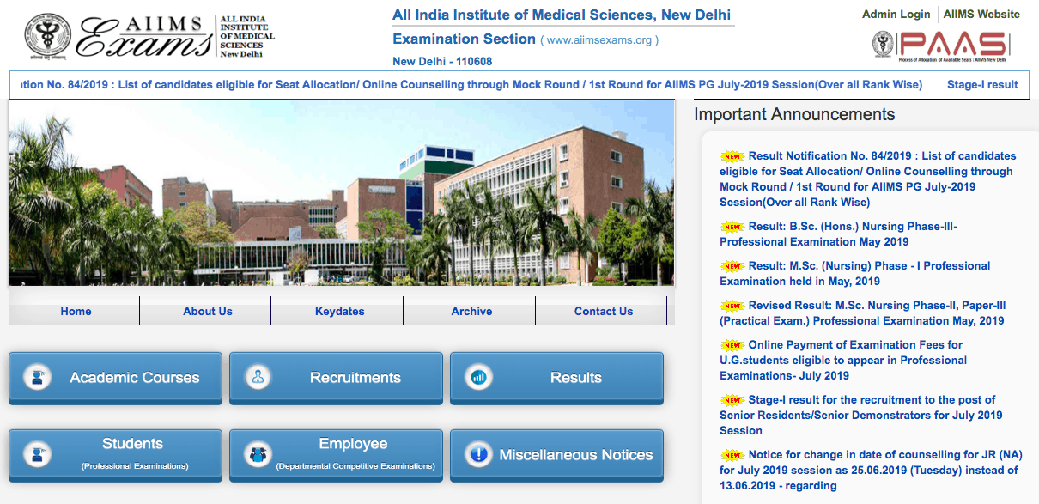Open the Contact Us page
The width and height of the screenshot is (1039, 504).
pyautogui.click(x=603, y=311)
